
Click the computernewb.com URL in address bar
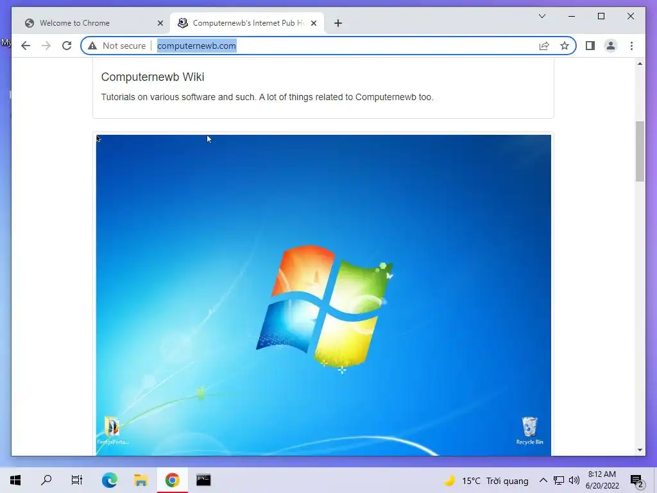tap(196, 46)
